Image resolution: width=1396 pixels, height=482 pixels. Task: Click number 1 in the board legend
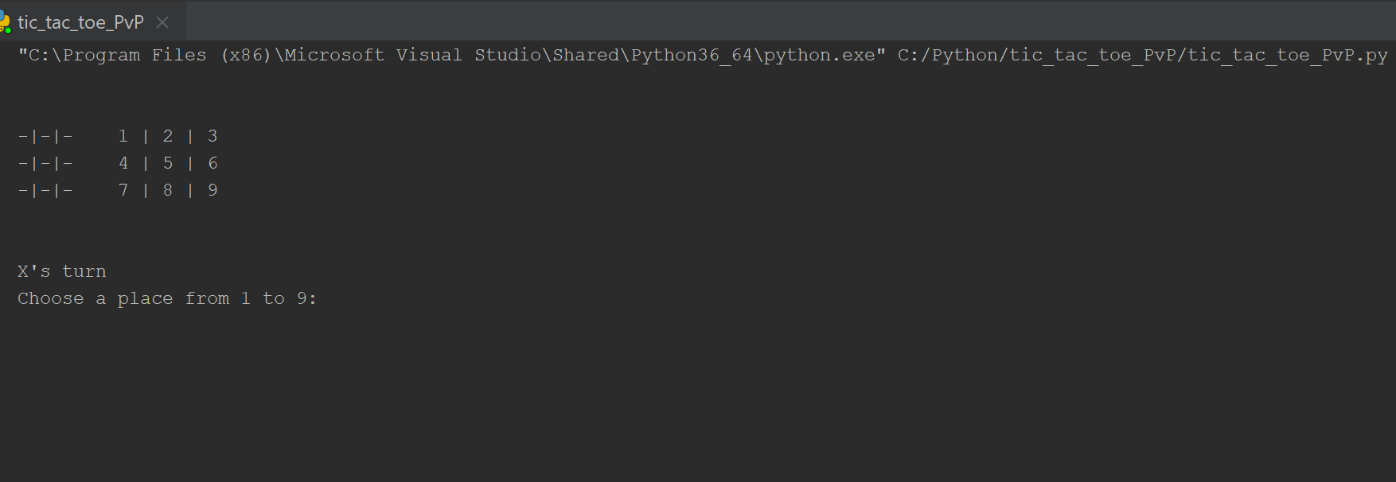(x=123, y=136)
